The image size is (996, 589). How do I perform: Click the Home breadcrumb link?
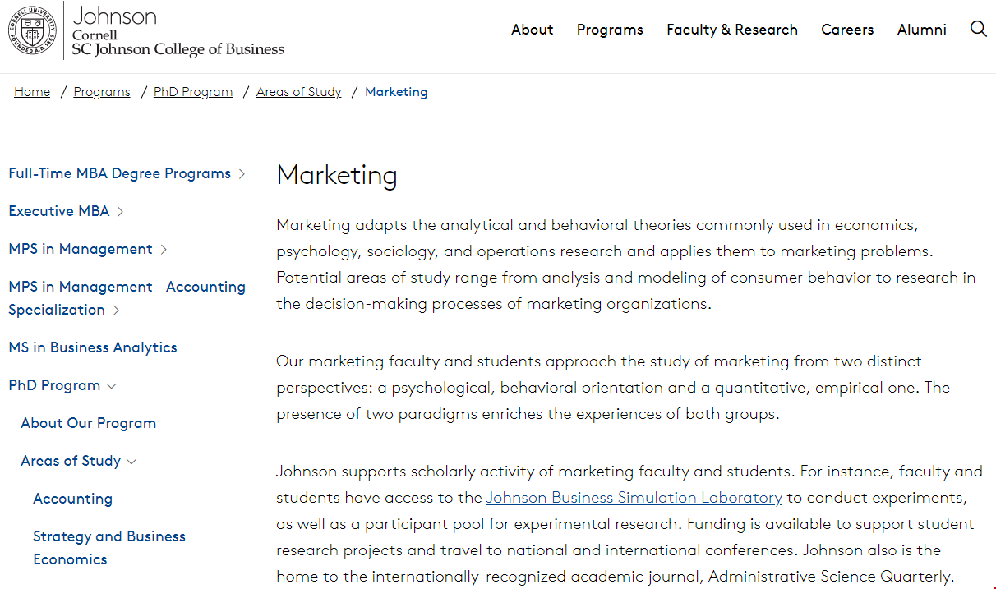click(x=32, y=92)
